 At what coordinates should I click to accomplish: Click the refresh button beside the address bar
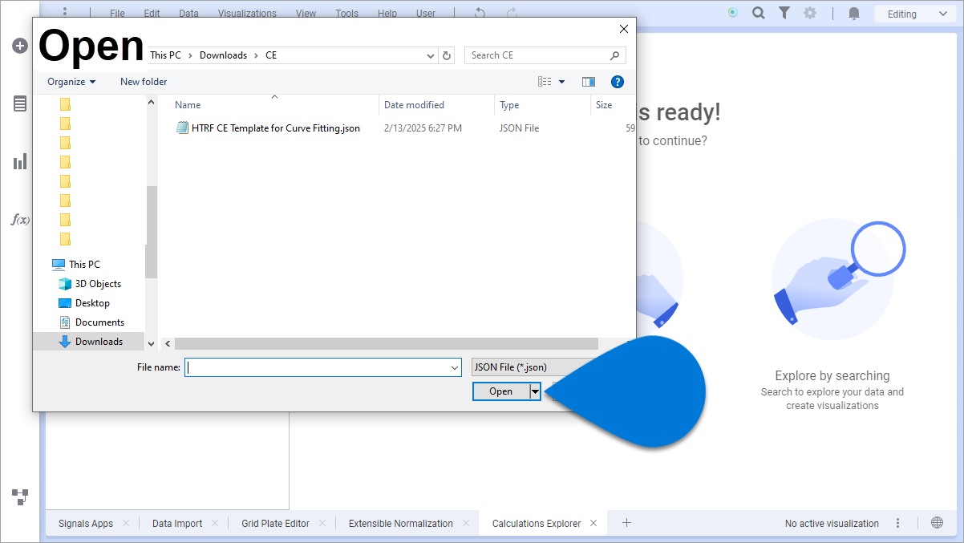click(448, 55)
